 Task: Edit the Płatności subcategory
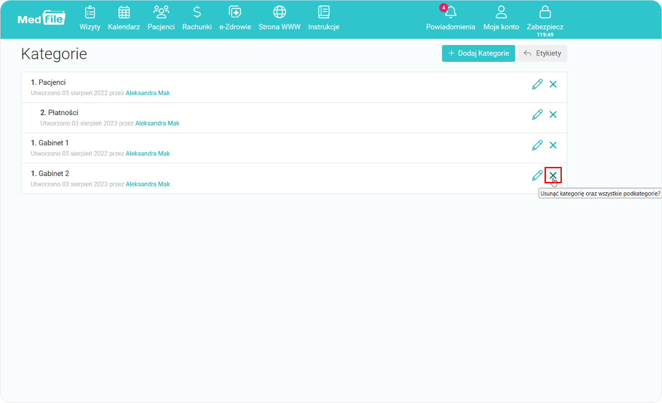pos(537,115)
